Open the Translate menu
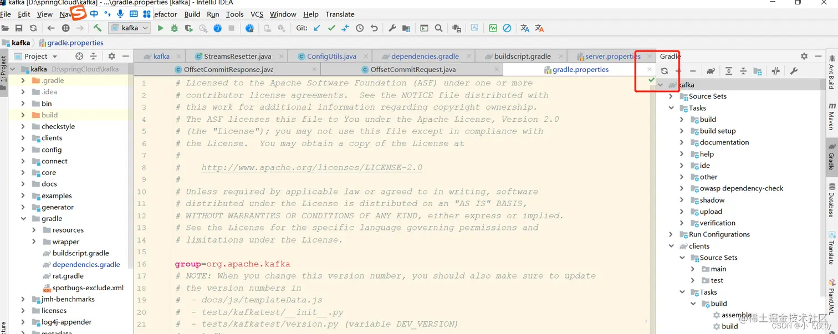 point(340,14)
